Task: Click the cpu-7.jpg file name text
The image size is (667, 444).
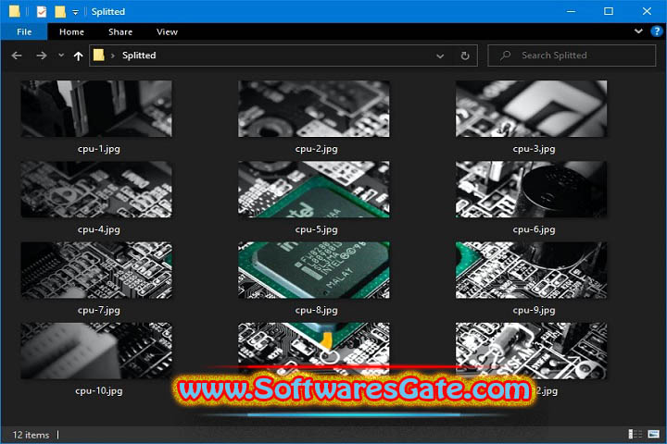Action: point(99,310)
